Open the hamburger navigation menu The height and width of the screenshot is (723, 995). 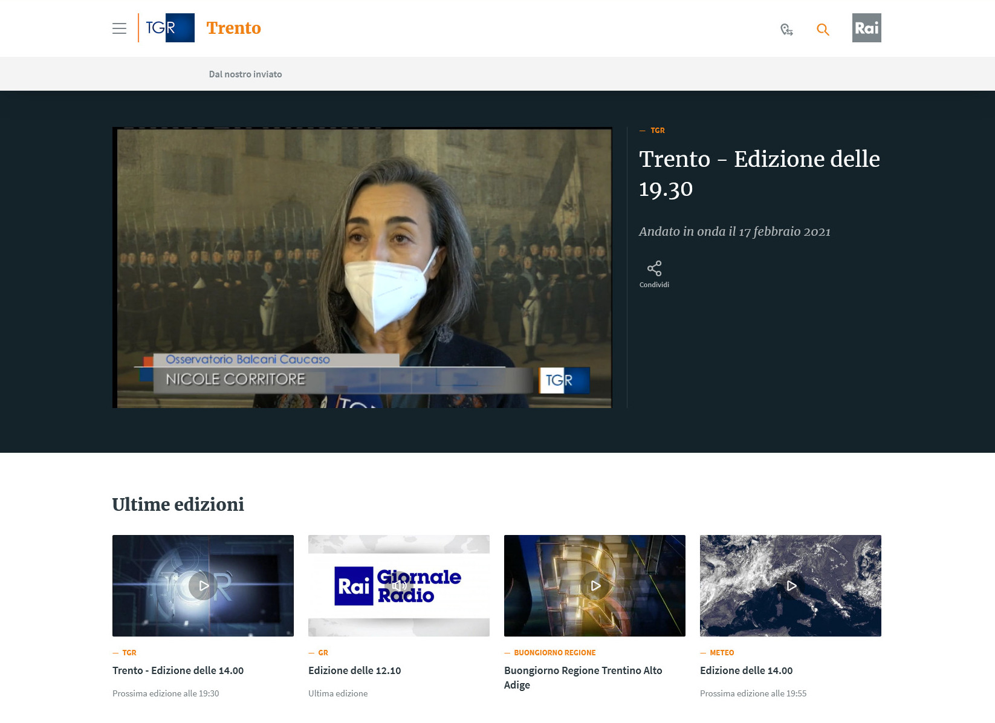119,28
